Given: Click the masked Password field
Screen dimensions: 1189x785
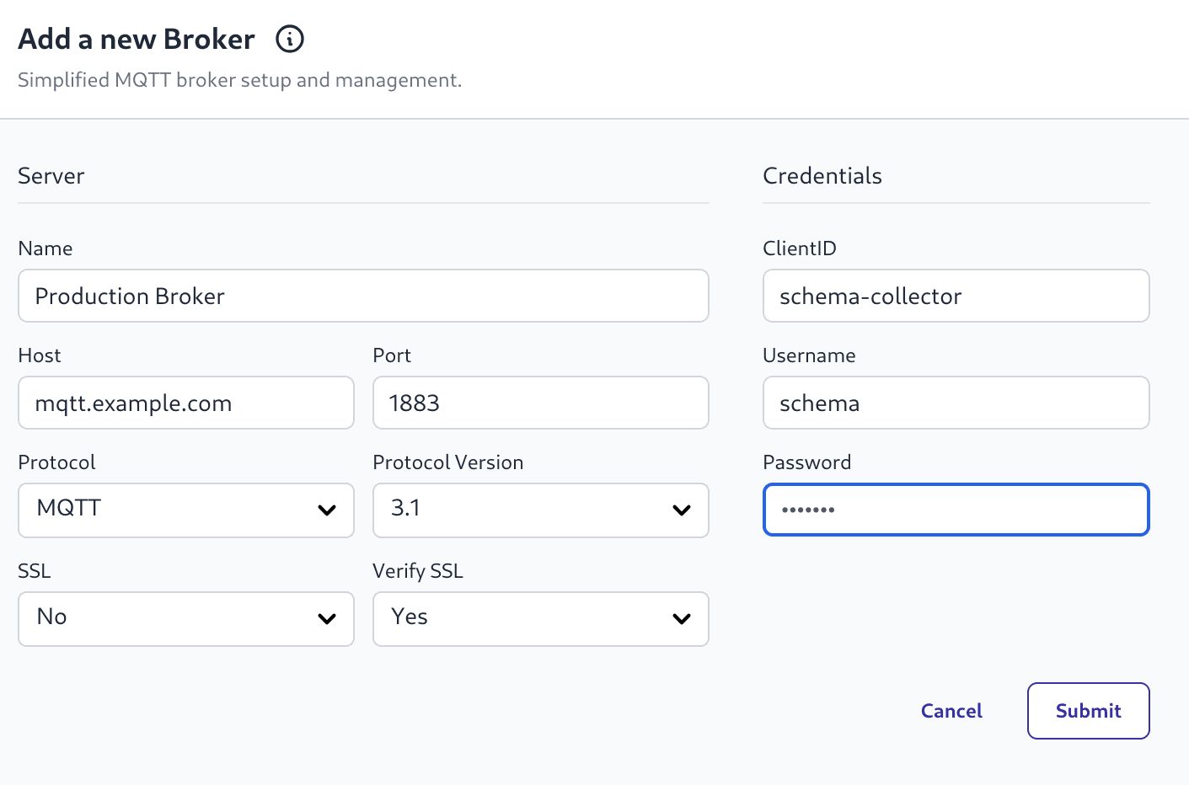Looking at the screenshot, I should pyautogui.click(x=956, y=510).
